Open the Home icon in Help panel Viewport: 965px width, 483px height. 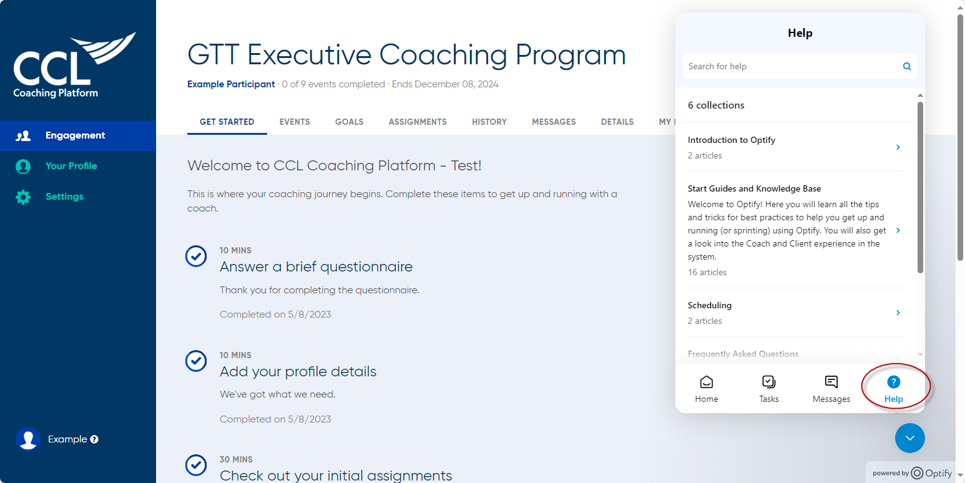(706, 387)
